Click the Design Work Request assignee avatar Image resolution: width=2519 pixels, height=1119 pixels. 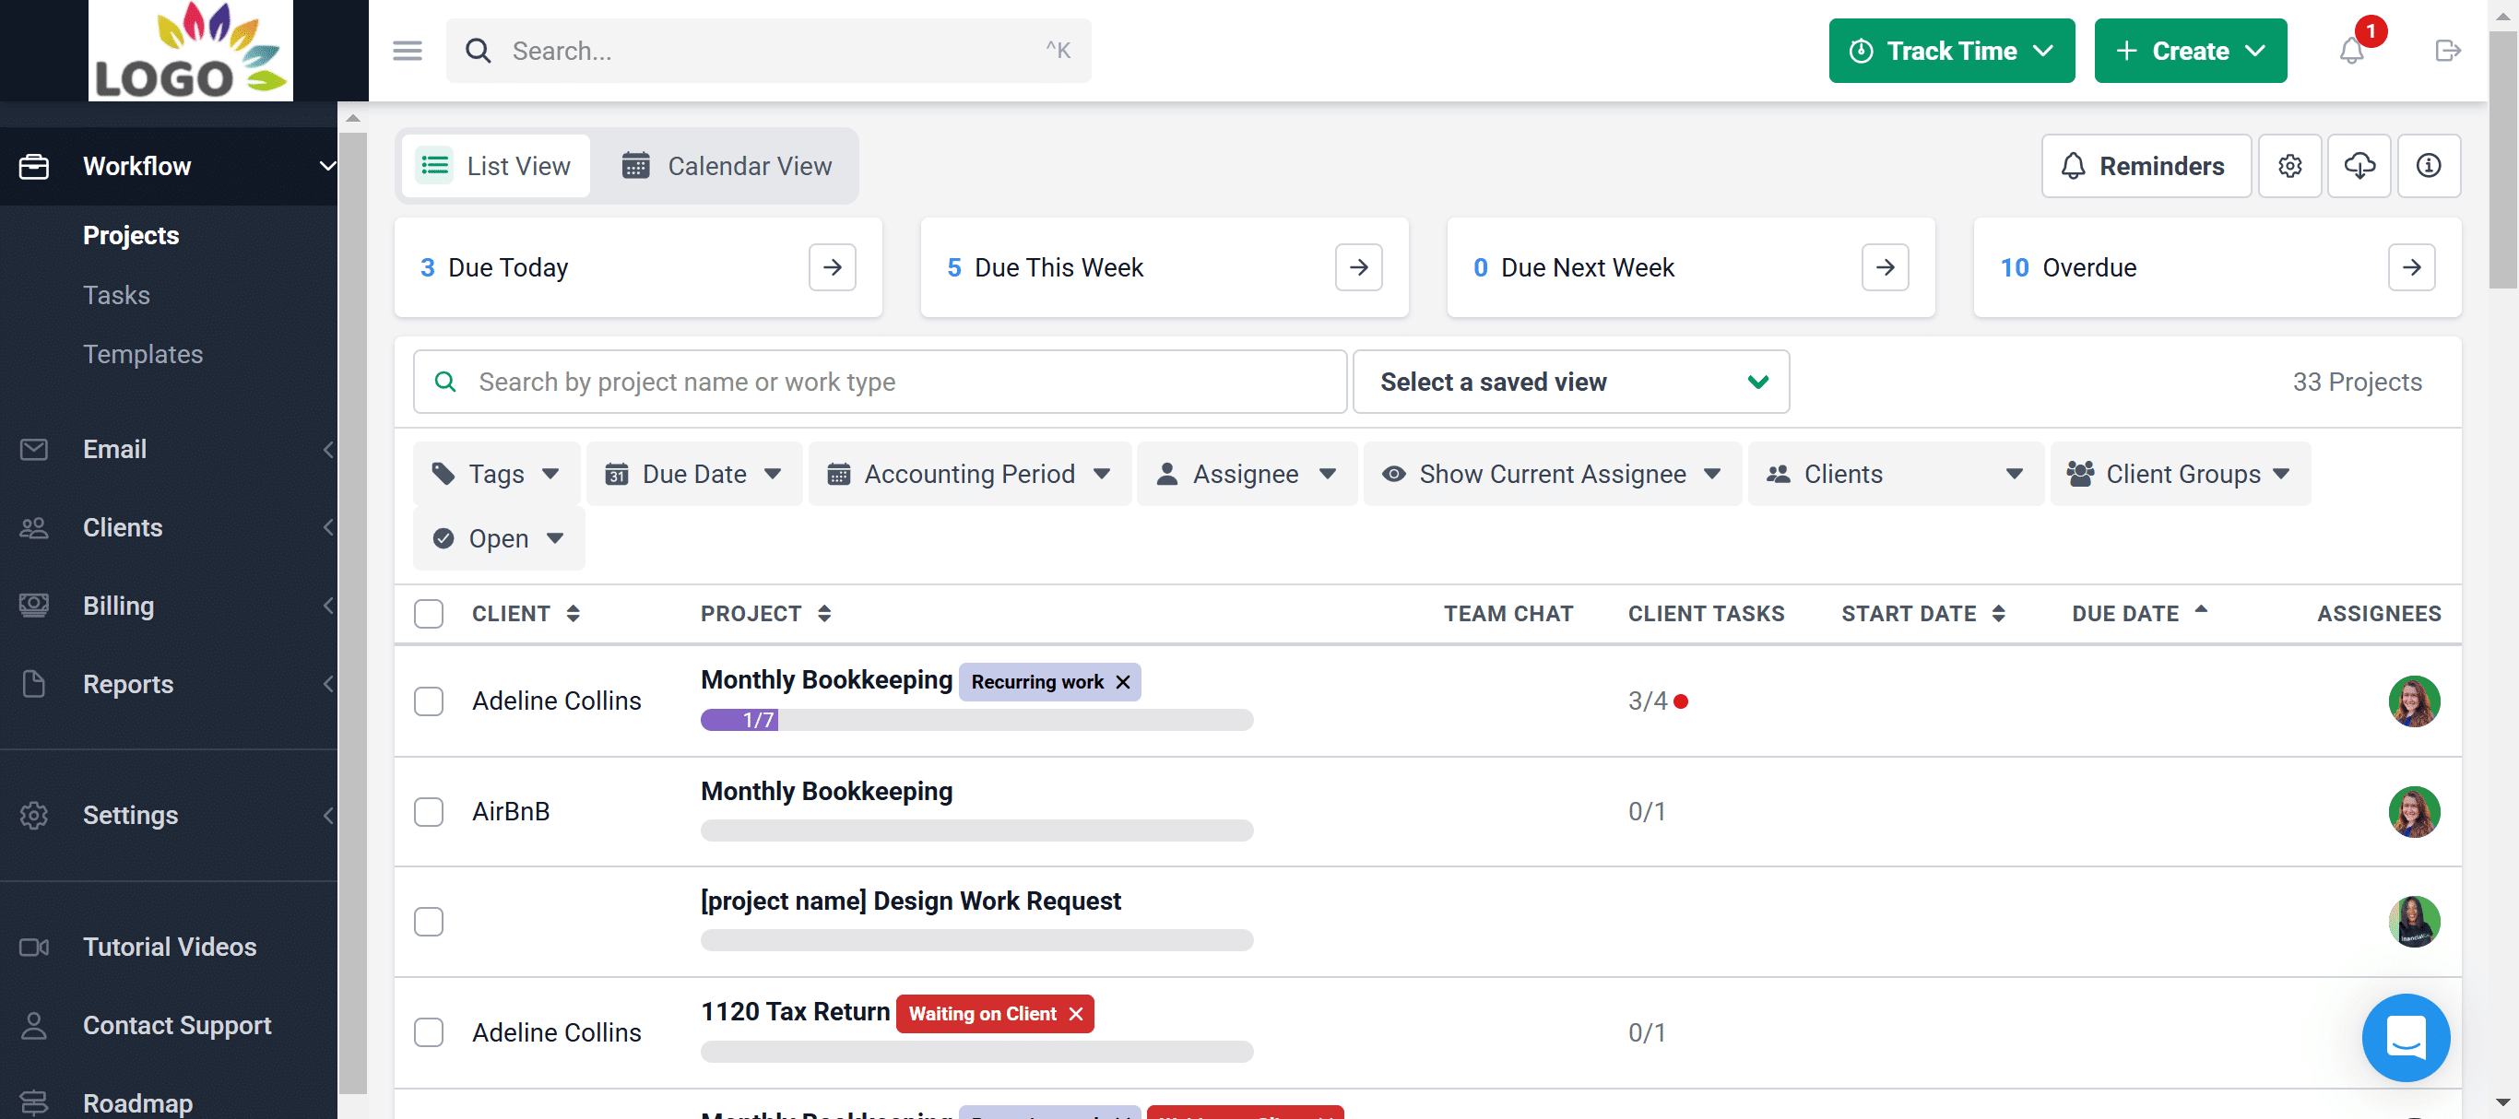click(x=2413, y=922)
